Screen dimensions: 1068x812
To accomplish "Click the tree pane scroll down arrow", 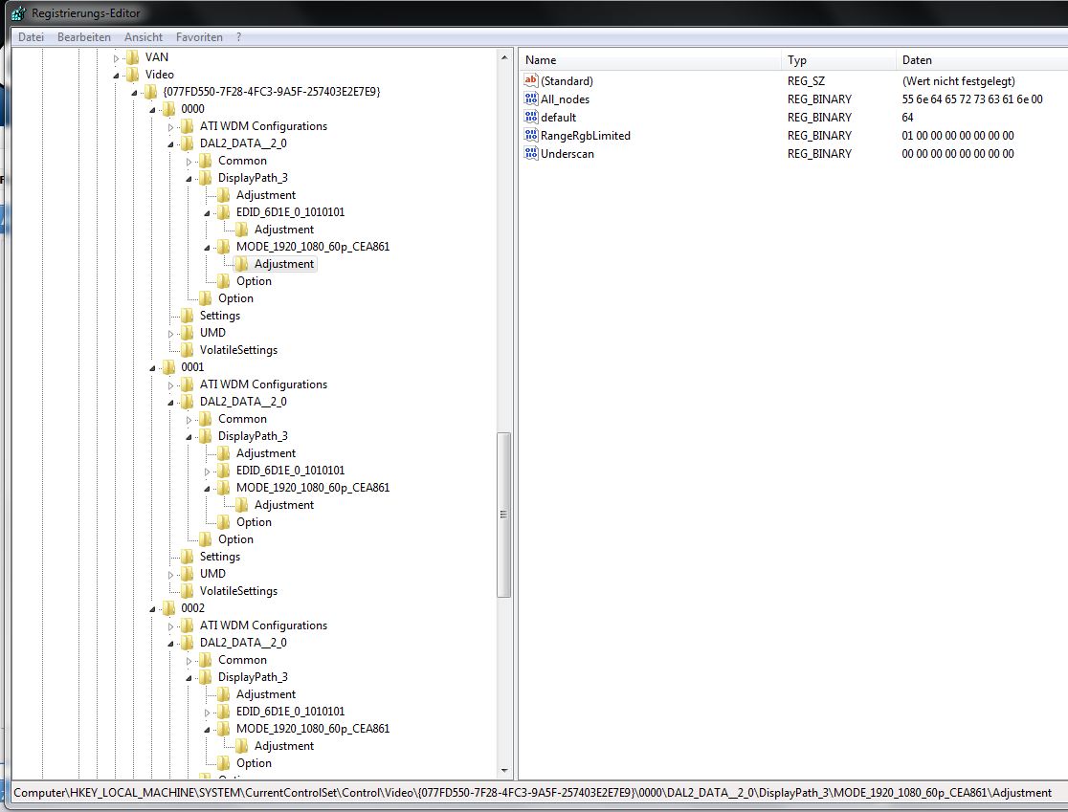I will (504, 771).
